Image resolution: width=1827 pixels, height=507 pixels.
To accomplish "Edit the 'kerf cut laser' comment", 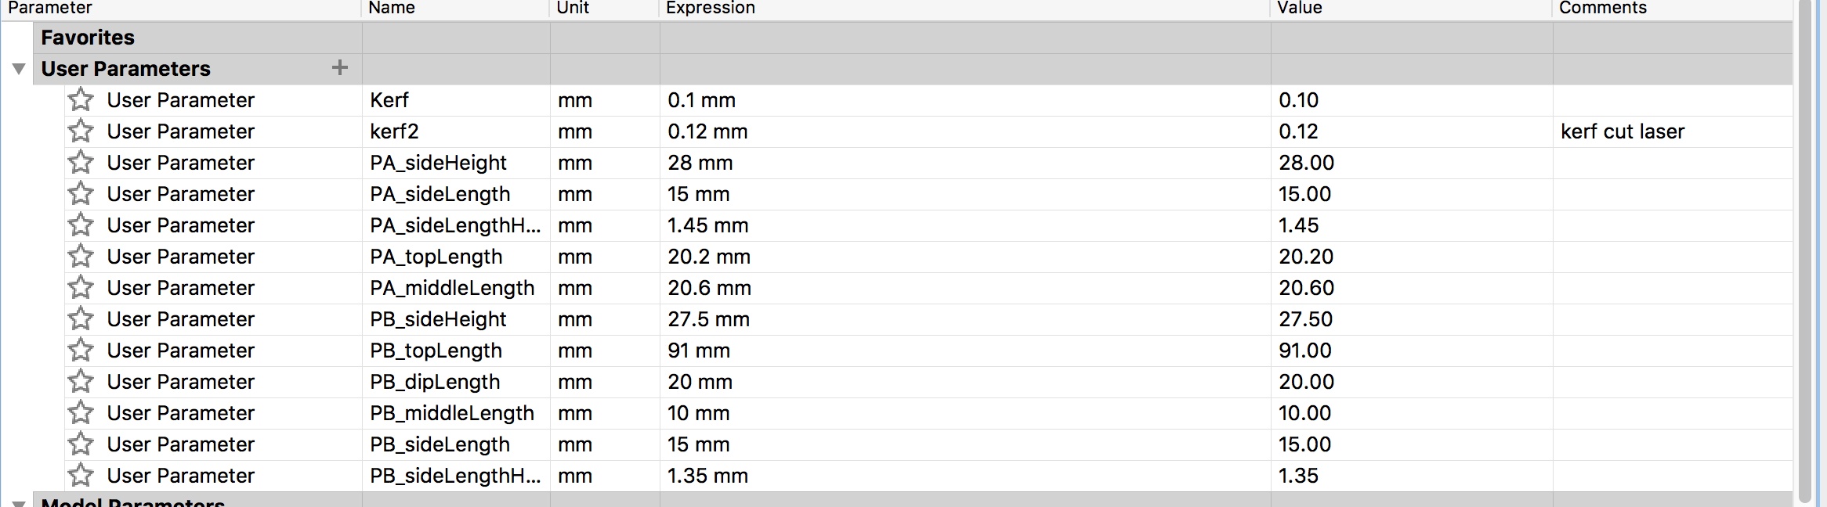I will 1623,131.
